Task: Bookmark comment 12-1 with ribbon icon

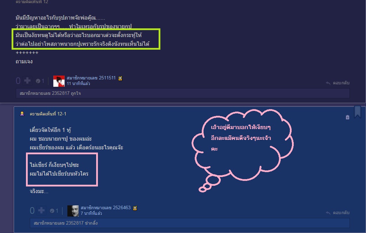Action: [x=357, y=112]
